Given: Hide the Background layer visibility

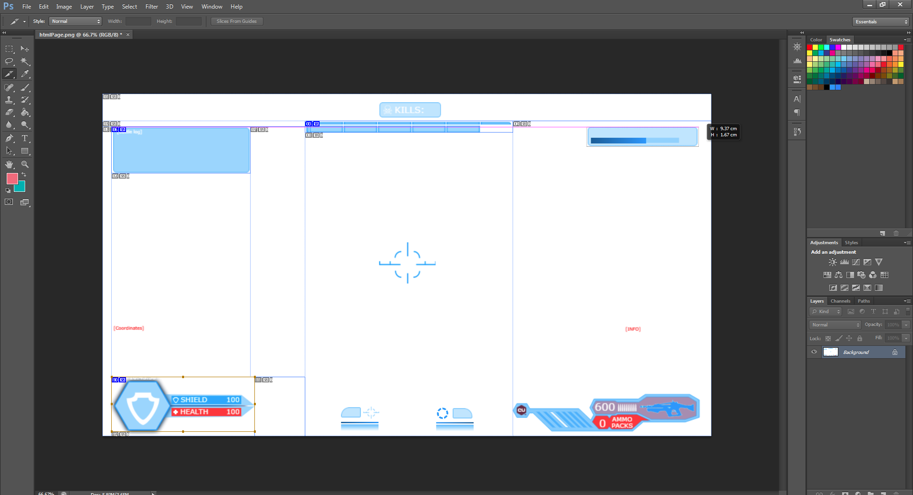Looking at the screenshot, I should coord(814,352).
